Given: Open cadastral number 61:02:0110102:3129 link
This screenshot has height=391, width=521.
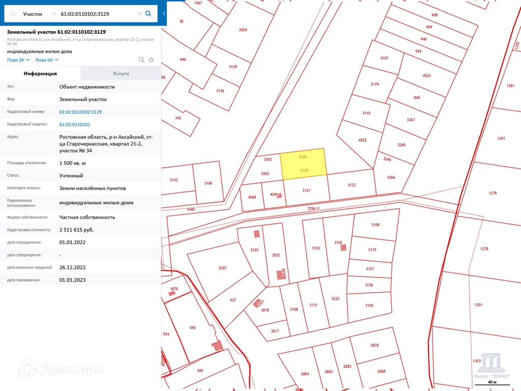Looking at the screenshot, I should pos(80,112).
